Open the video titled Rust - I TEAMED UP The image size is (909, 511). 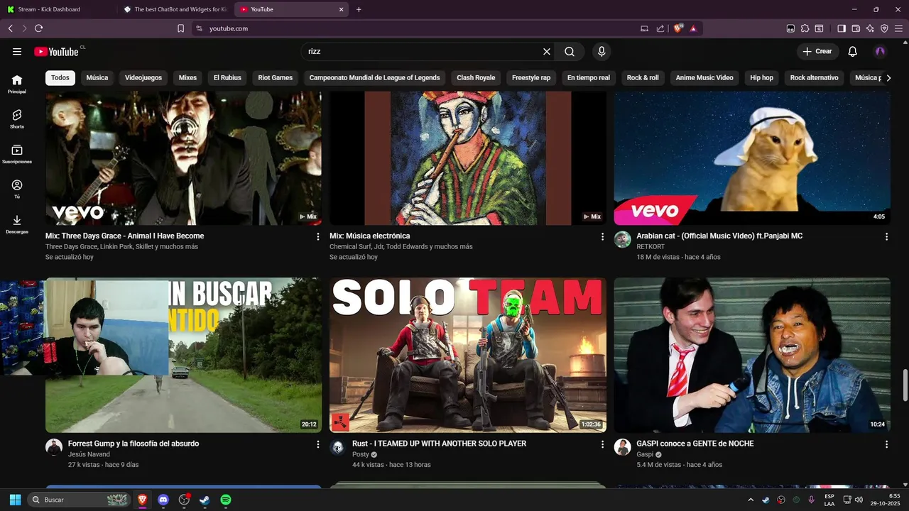tap(439, 444)
